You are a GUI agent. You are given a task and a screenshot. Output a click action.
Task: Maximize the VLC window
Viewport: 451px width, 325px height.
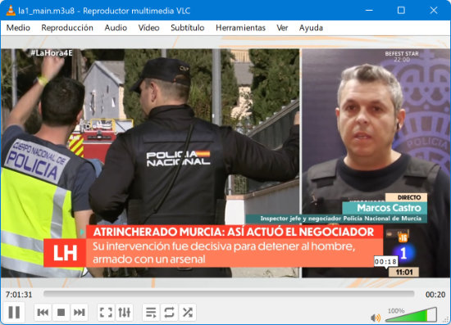(x=401, y=11)
